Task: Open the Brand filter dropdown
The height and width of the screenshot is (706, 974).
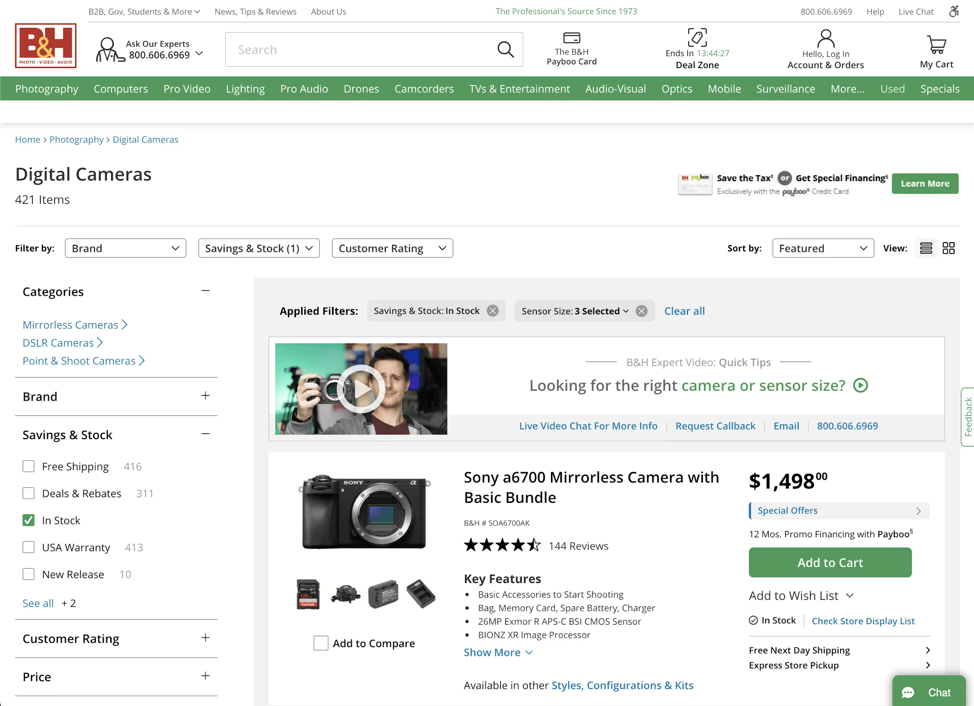Action: [x=125, y=248]
